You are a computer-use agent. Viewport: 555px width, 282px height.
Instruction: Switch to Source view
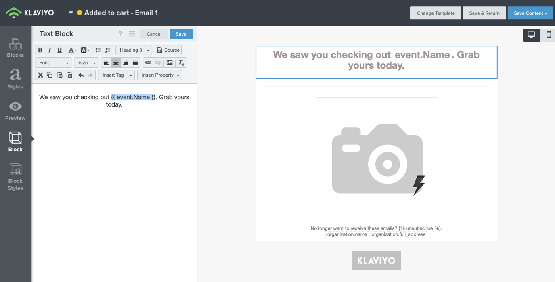click(x=168, y=50)
